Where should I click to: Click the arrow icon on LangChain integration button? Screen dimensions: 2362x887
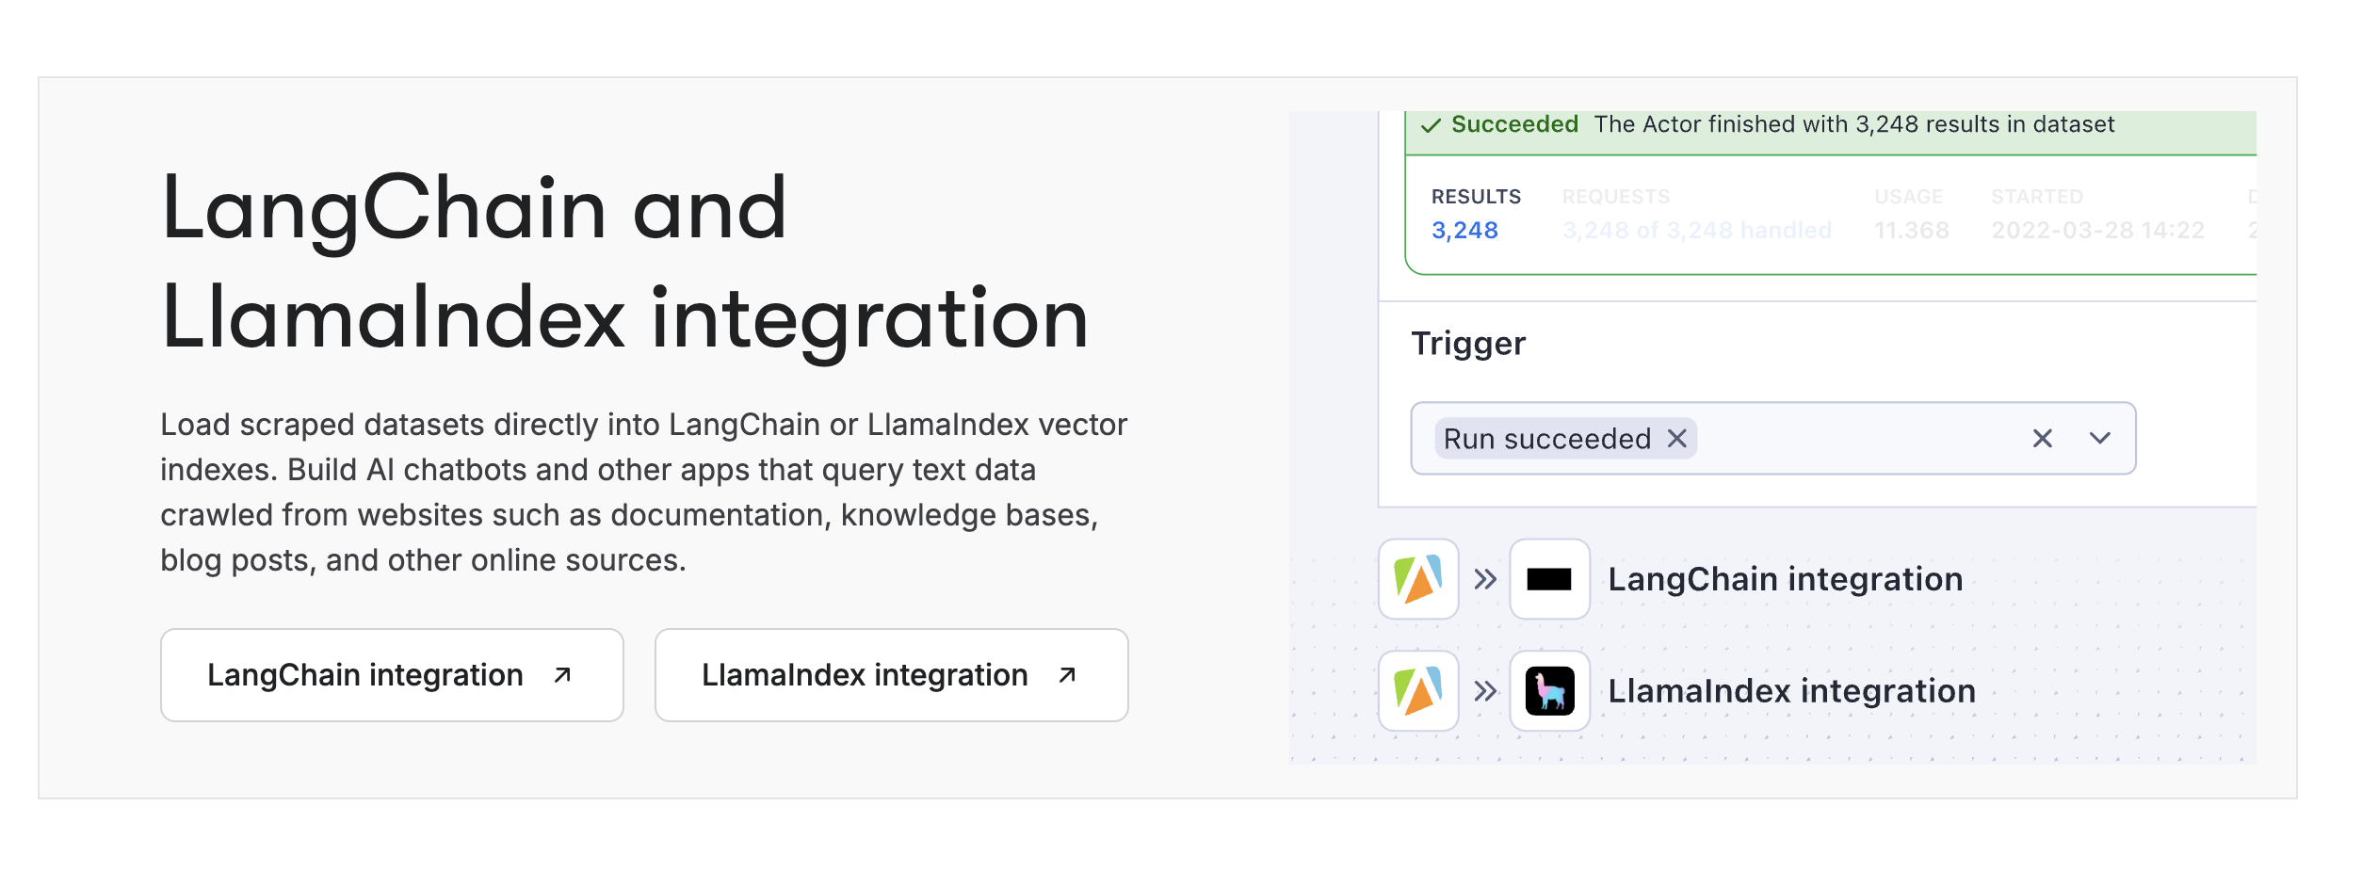[562, 675]
